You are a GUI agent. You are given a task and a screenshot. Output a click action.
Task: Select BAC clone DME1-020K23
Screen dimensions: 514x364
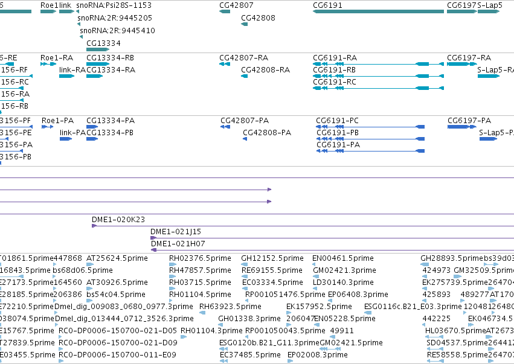click(118, 220)
